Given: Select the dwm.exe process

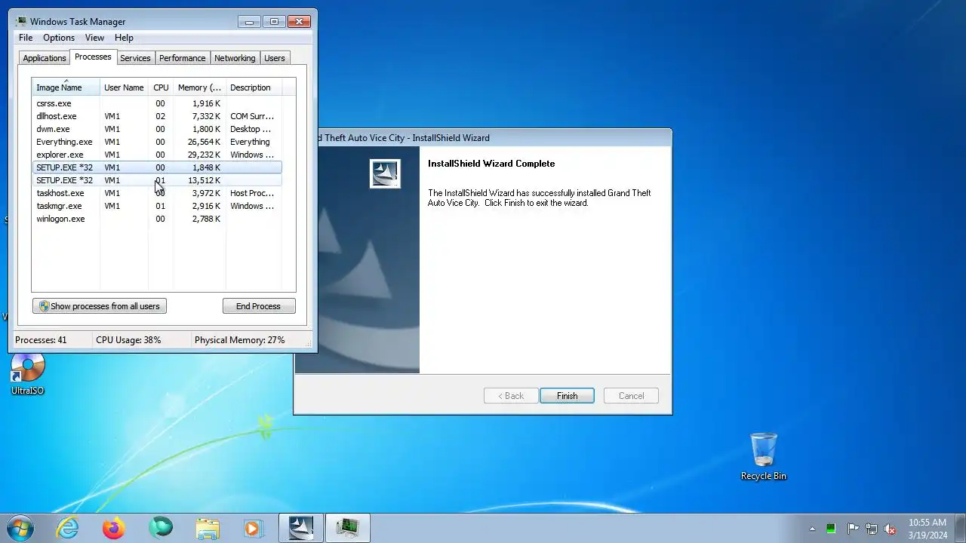Looking at the screenshot, I should tap(157, 129).
